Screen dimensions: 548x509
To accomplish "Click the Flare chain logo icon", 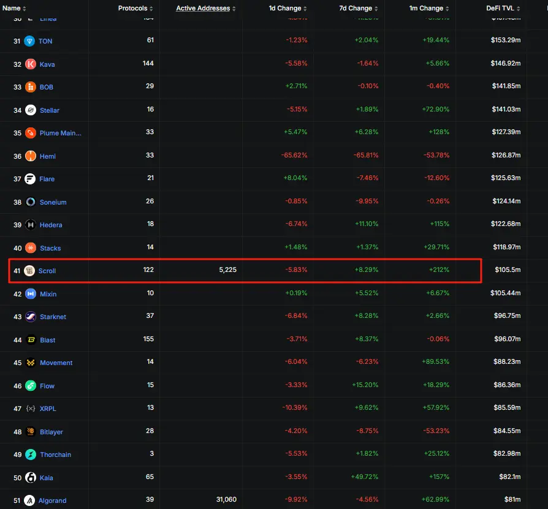I will click(x=30, y=179).
